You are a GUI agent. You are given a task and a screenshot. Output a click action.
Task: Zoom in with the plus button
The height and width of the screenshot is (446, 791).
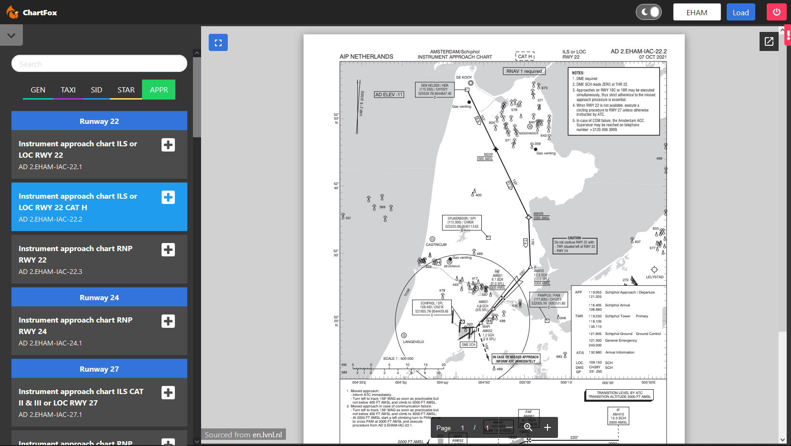[x=548, y=427]
